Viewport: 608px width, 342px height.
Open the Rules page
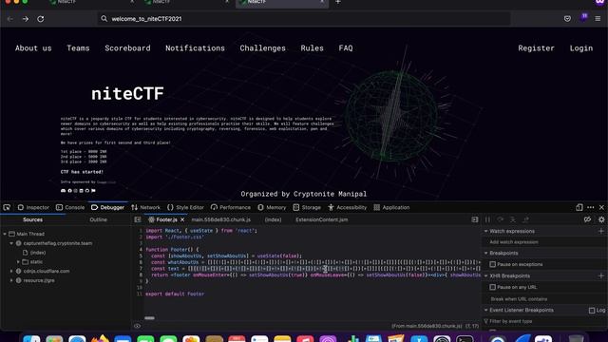tap(312, 48)
